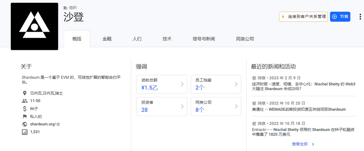Image resolution: width=364 pixels, height=151 pixels.
Task: Click the rank value 1,531
Action: tap(35, 132)
